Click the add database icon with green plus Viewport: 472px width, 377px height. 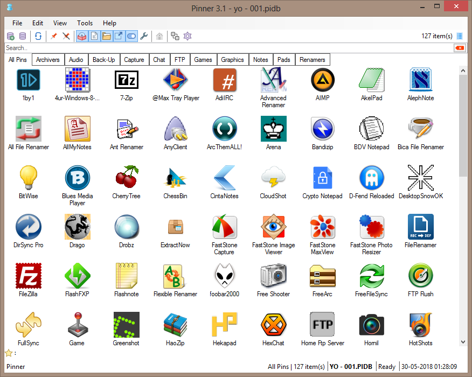(x=11, y=37)
